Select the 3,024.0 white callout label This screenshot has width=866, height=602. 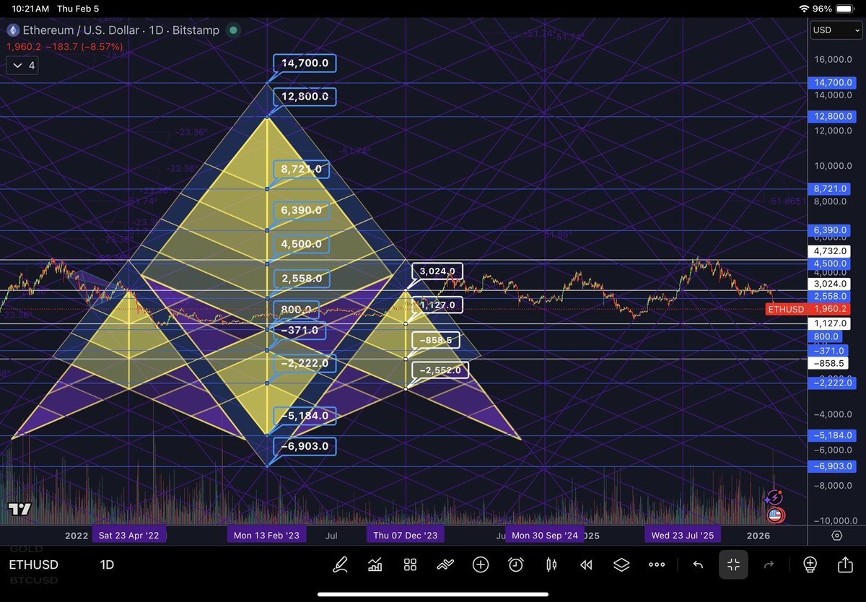[437, 271]
